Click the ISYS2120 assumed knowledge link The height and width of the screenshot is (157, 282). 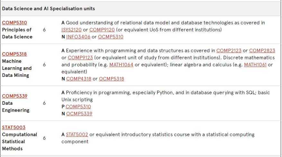[x=71, y=30]
